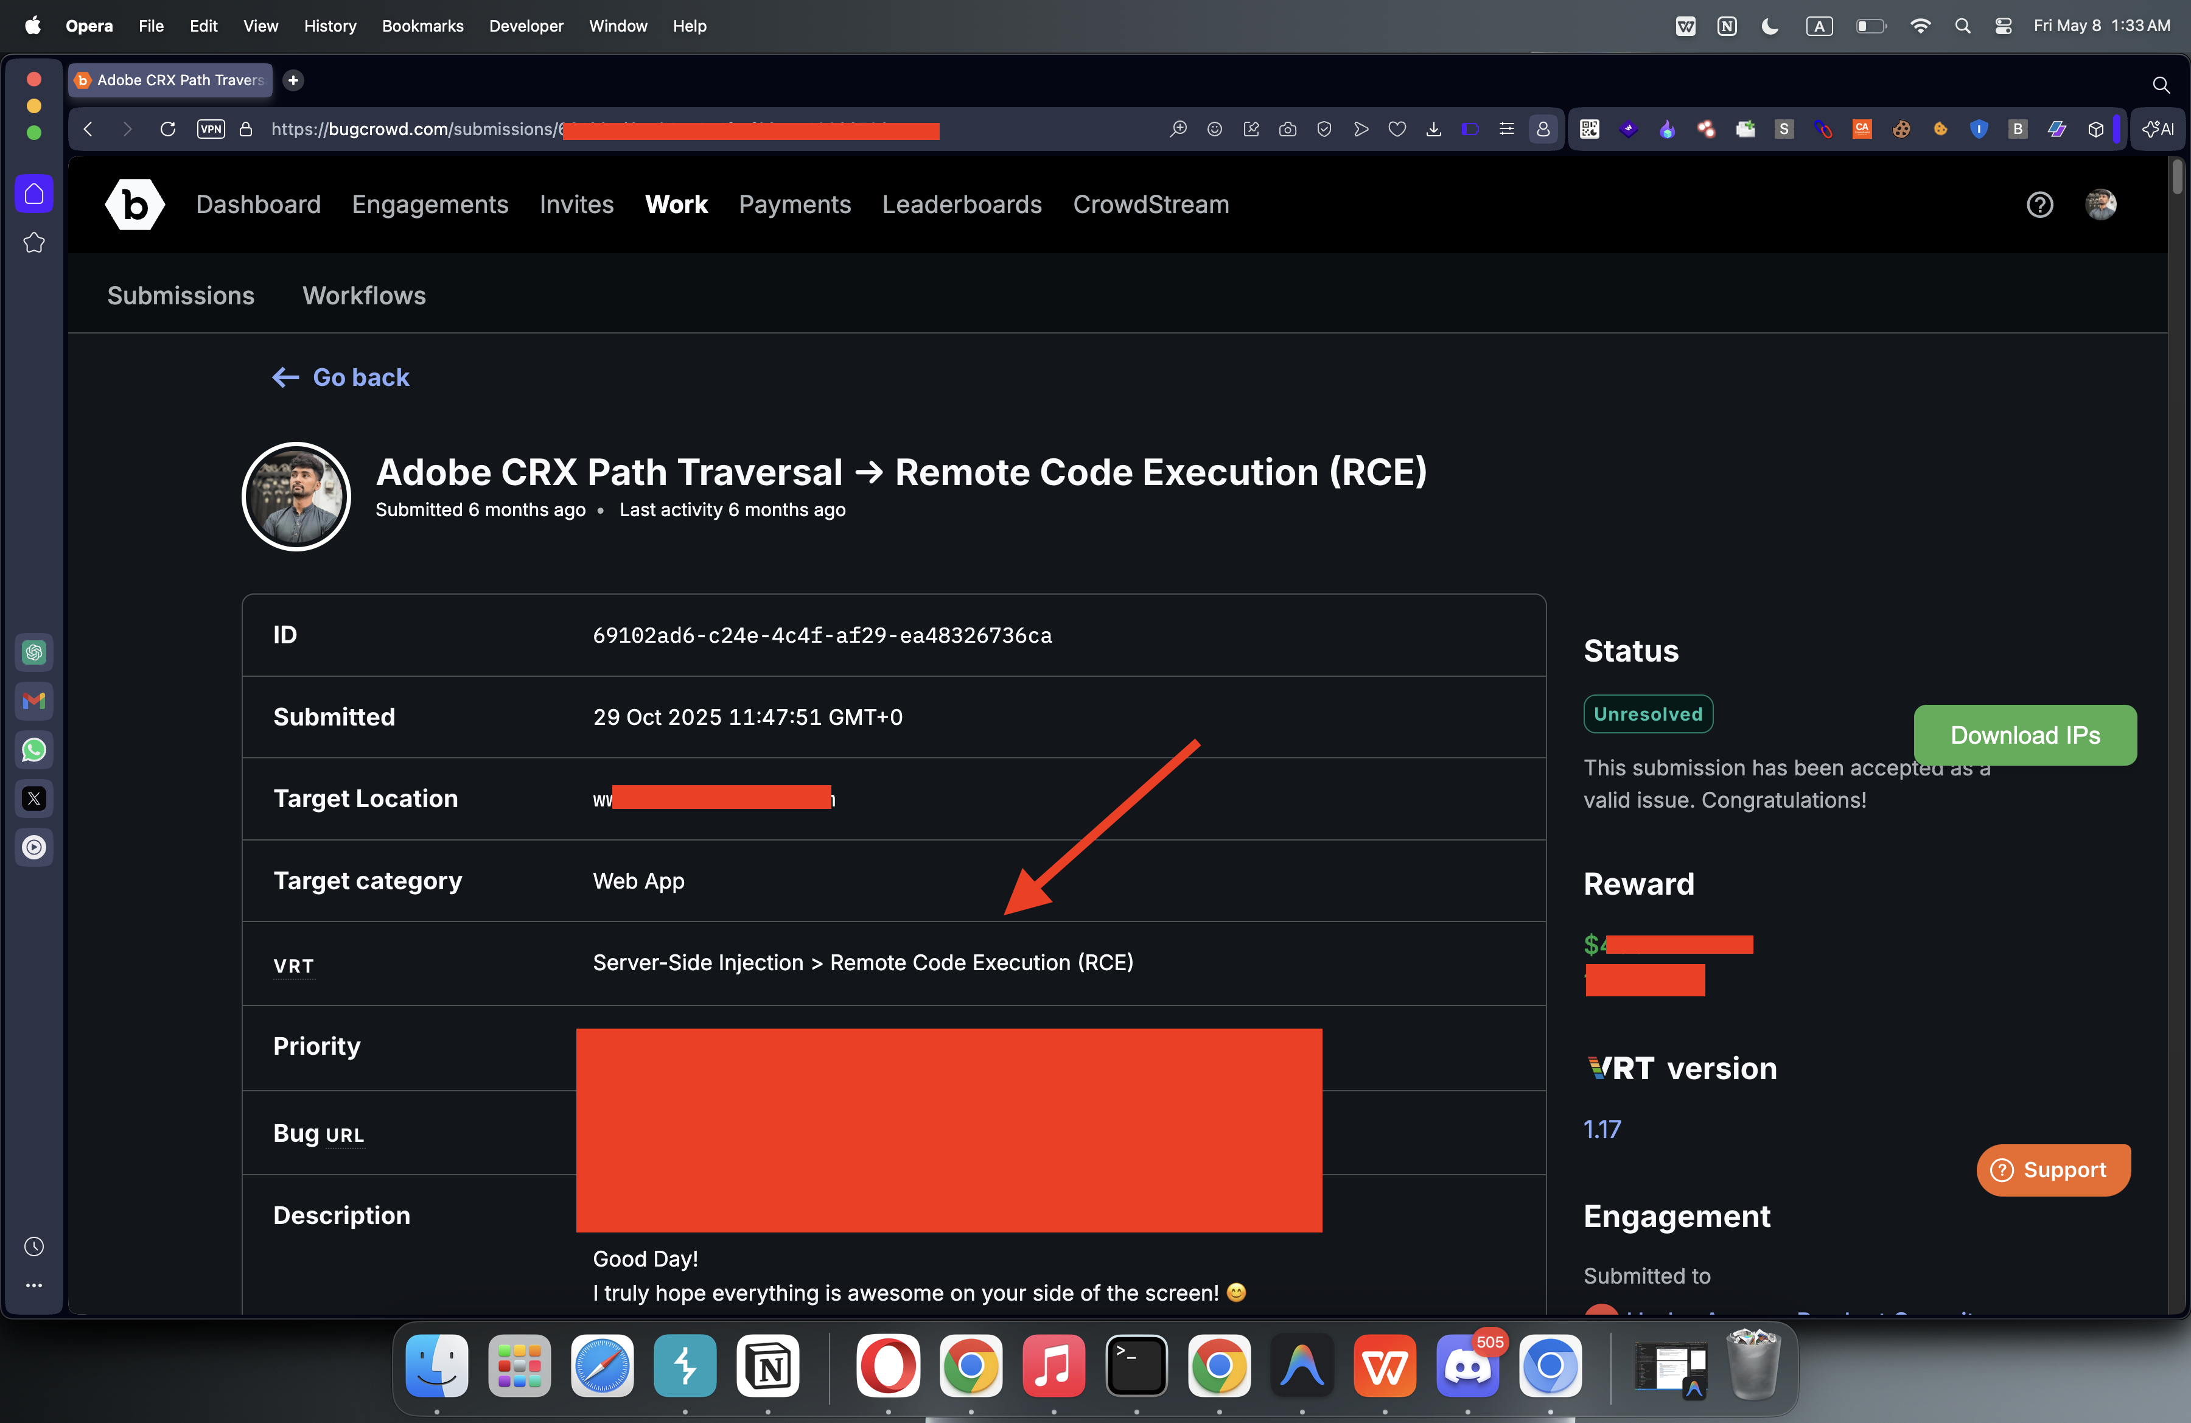The width and height of the screenshot is (2191, 1423).
Task: Open Finder from the Dock
Action: pyautogui.click(x=436, y=1365)
